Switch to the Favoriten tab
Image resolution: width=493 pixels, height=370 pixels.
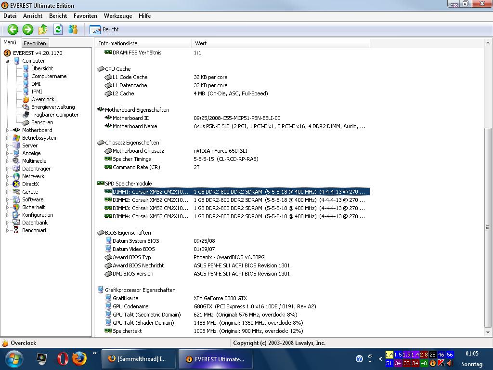coord(35,43)
